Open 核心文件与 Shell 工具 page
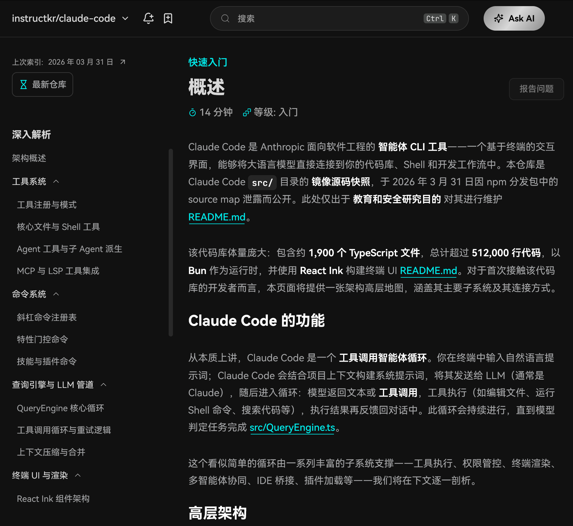The image size is (573, 526). pos(58,227)
